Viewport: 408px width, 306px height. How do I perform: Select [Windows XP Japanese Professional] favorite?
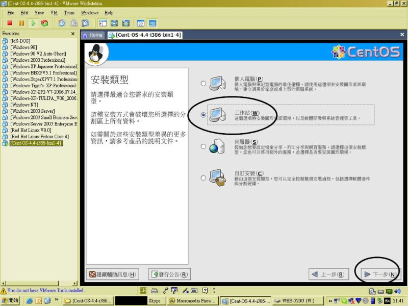44,67
